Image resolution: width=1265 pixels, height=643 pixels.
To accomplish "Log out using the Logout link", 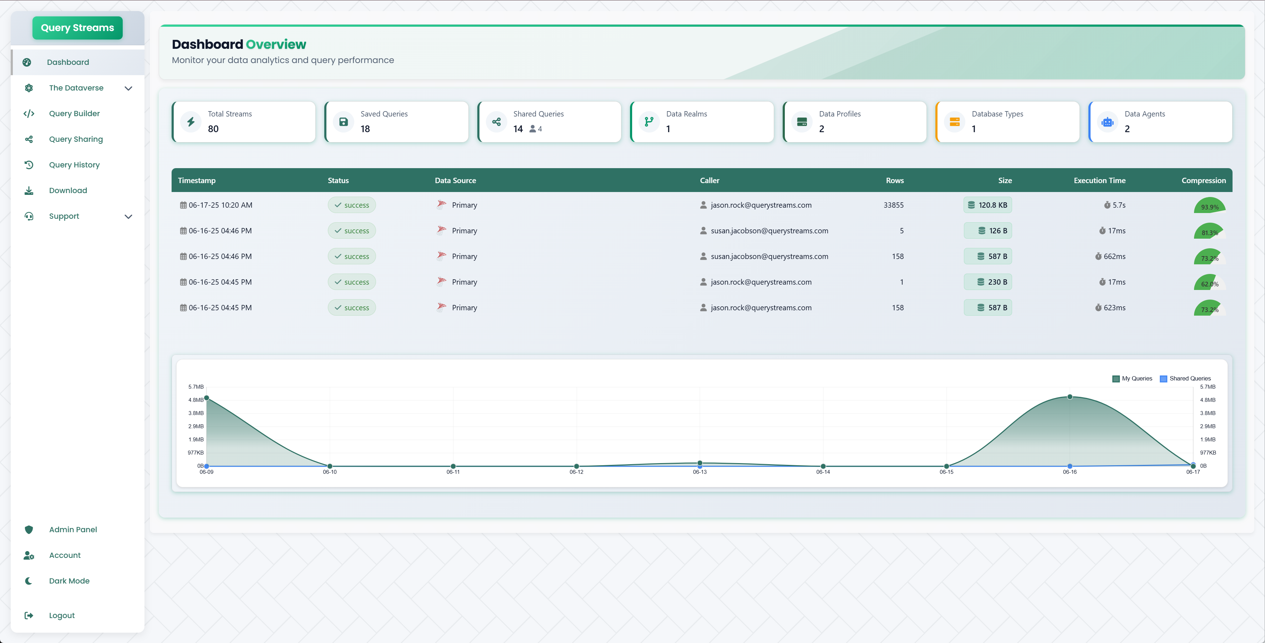I will [x=62, y=616].
